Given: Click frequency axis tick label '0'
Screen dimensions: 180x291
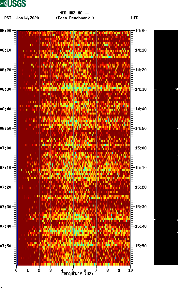Looking at the screenshot, I should pos(16,270).
